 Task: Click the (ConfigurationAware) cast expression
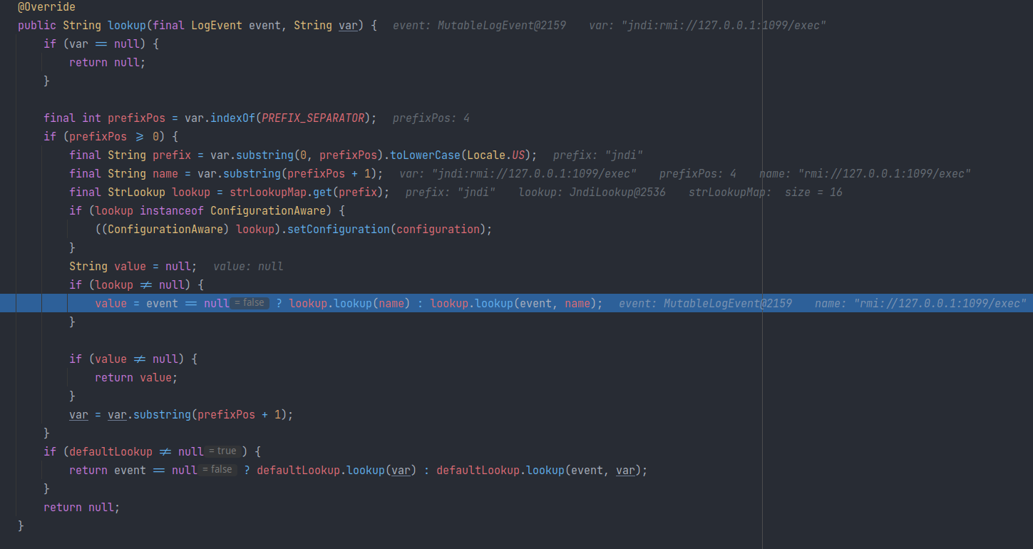click(x=165, y=229)
